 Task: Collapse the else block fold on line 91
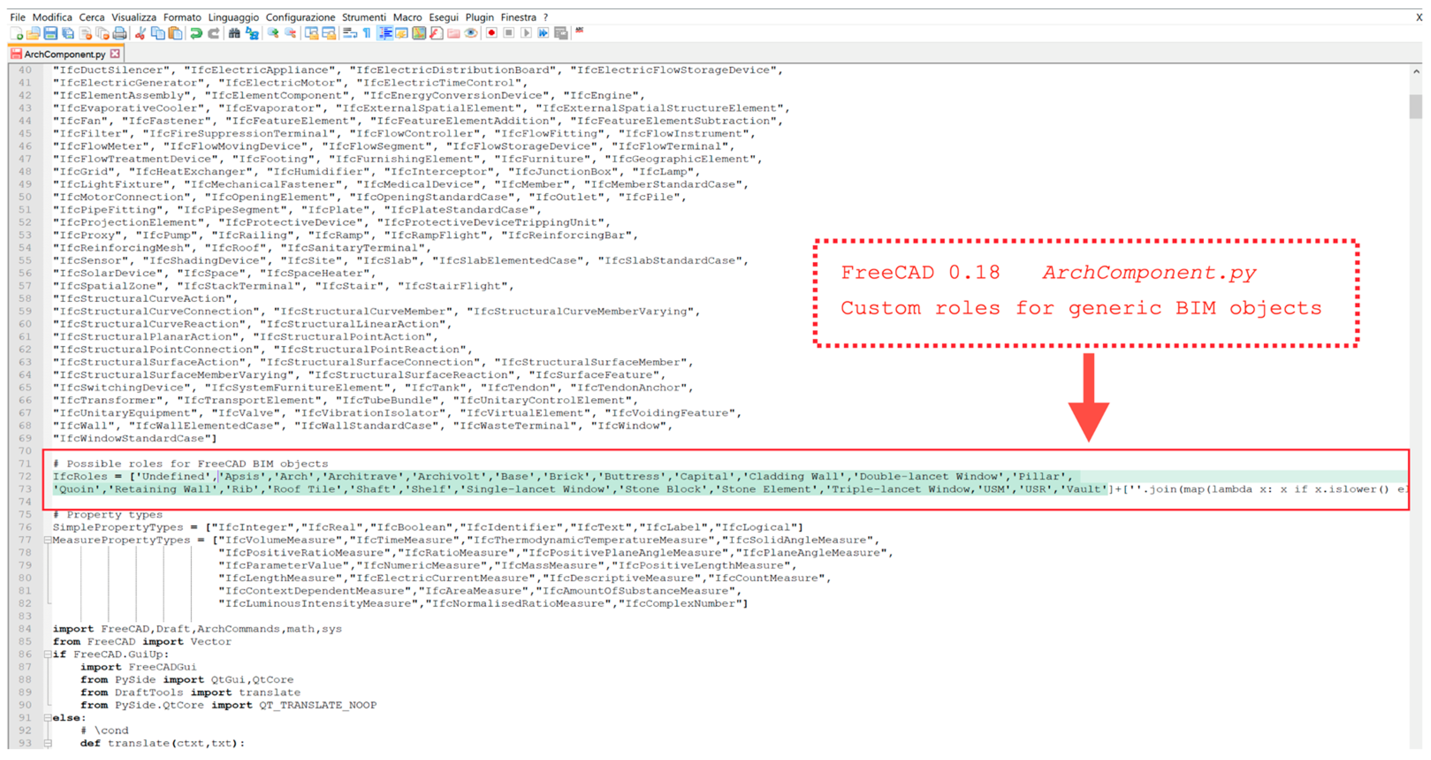tap(48, 718)
